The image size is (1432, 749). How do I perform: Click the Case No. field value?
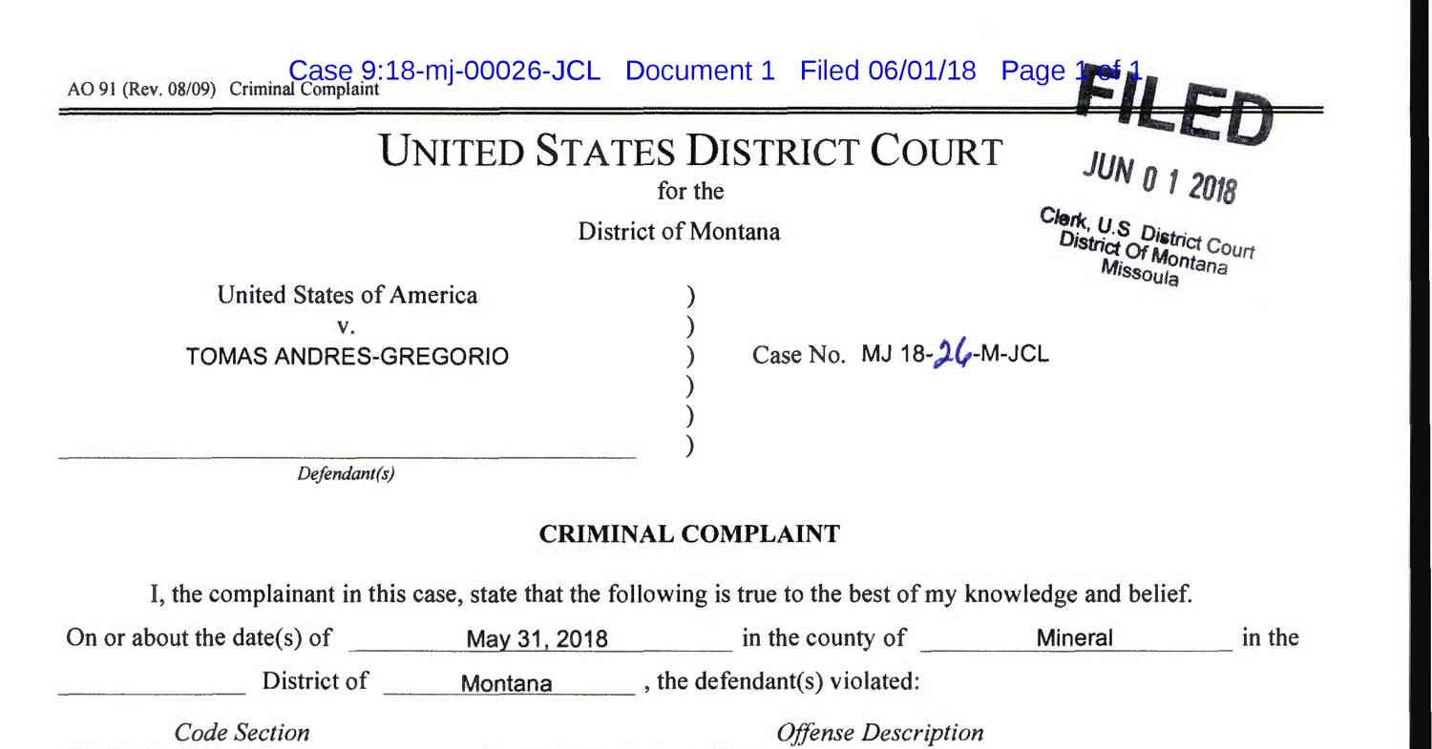[x=955, y=354]
